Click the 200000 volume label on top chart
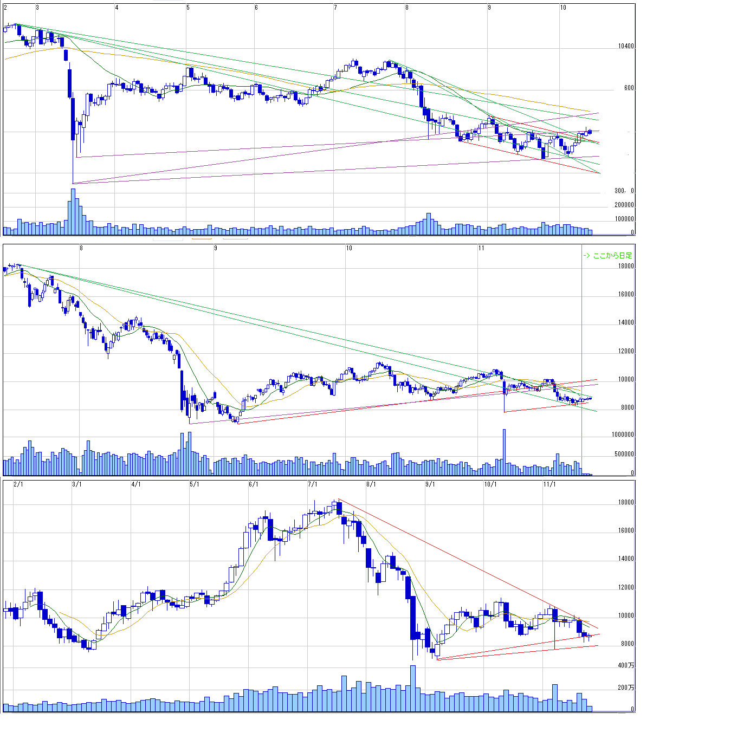Image resolution: width=737 pixels, height=739 pixels. click(x=624, y=205)
